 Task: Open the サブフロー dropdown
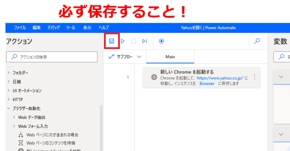pyautogui.click(x=125, y=57)
